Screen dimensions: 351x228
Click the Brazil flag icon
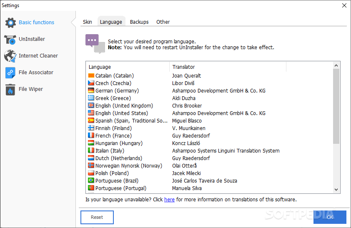click(91, 180)
